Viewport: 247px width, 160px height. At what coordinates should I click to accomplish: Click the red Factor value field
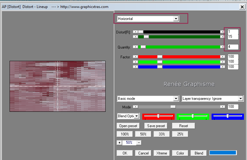tap(233, 57)
